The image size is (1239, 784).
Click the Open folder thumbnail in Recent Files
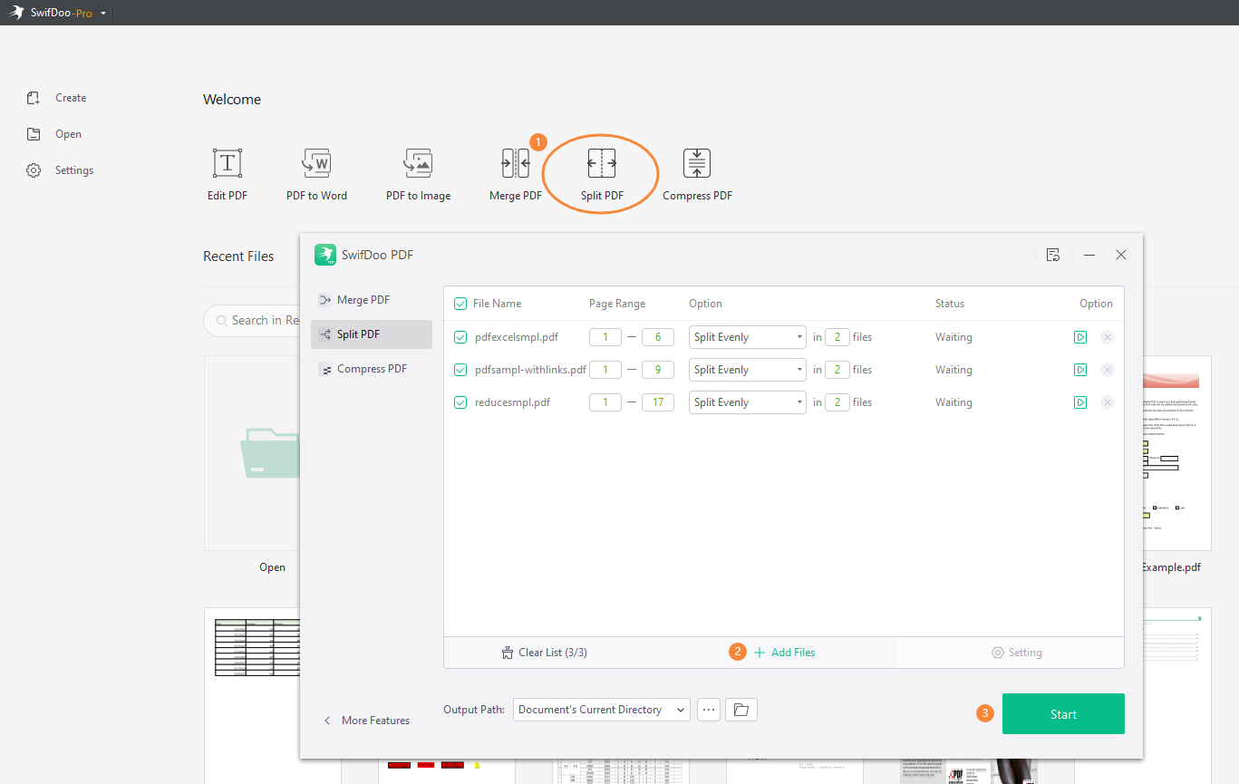(x=252, y=453)
